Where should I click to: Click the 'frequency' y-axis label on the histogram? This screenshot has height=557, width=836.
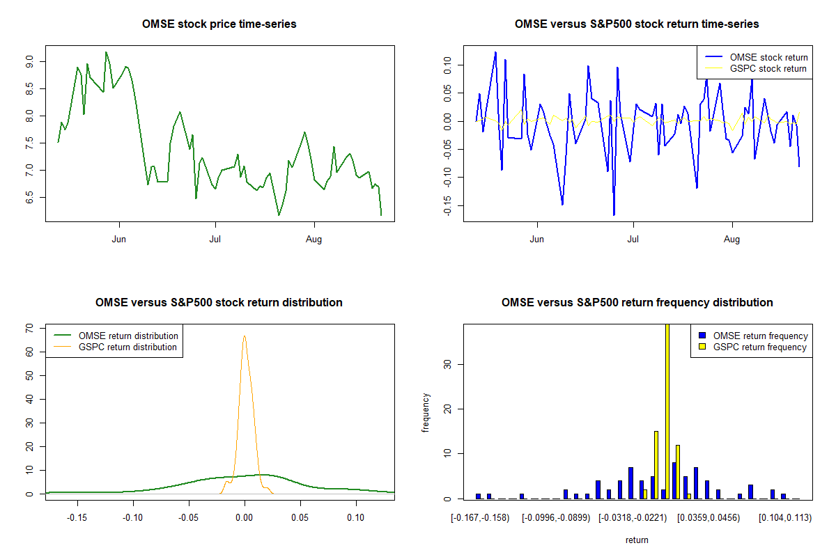click(426, 412)
